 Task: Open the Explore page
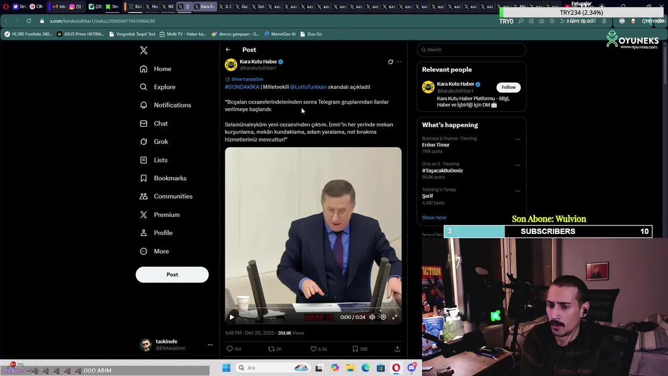[158, 87]
